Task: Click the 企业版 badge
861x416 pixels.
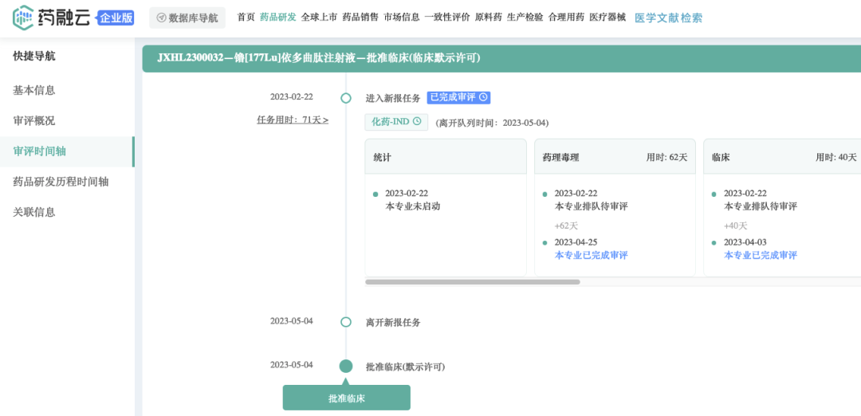Action: coord(116,18)
